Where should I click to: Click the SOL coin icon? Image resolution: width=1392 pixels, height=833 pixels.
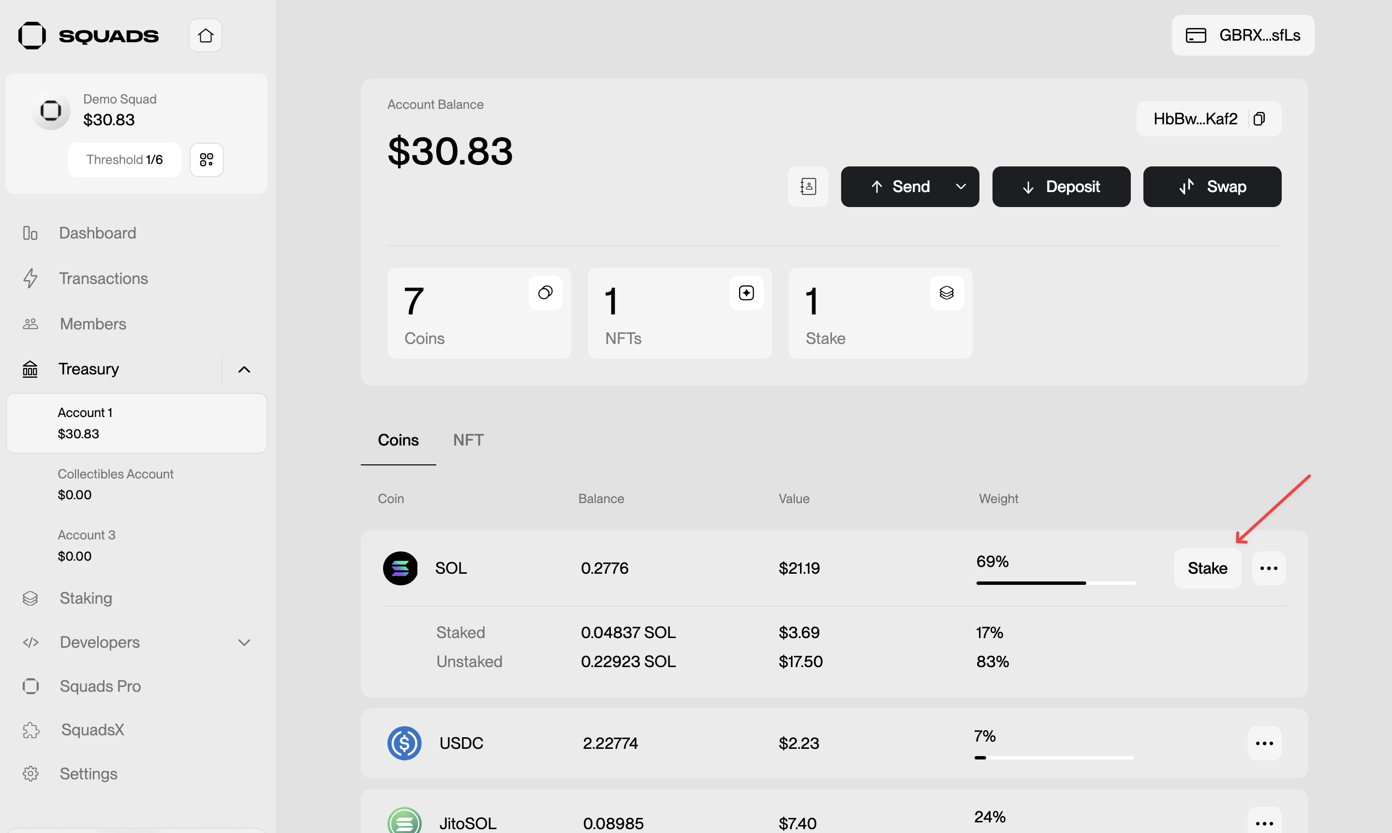pyautogui.click(x=400, y=568)
